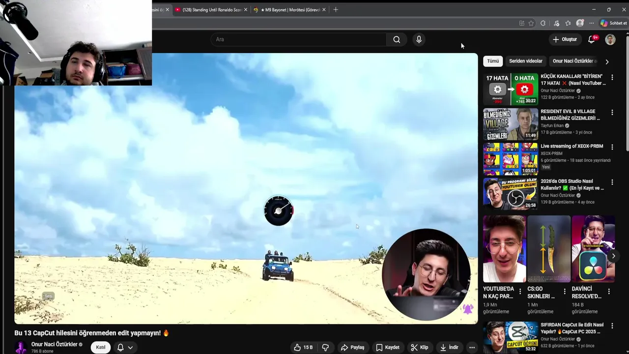This screenshot has width=629, height=354.
Task: Like the video with thumbs up
Action: tap(303, 348)
